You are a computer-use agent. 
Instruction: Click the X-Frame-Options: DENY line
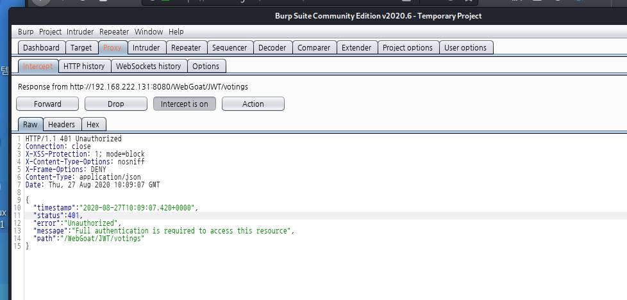click(x=65, y=169)
